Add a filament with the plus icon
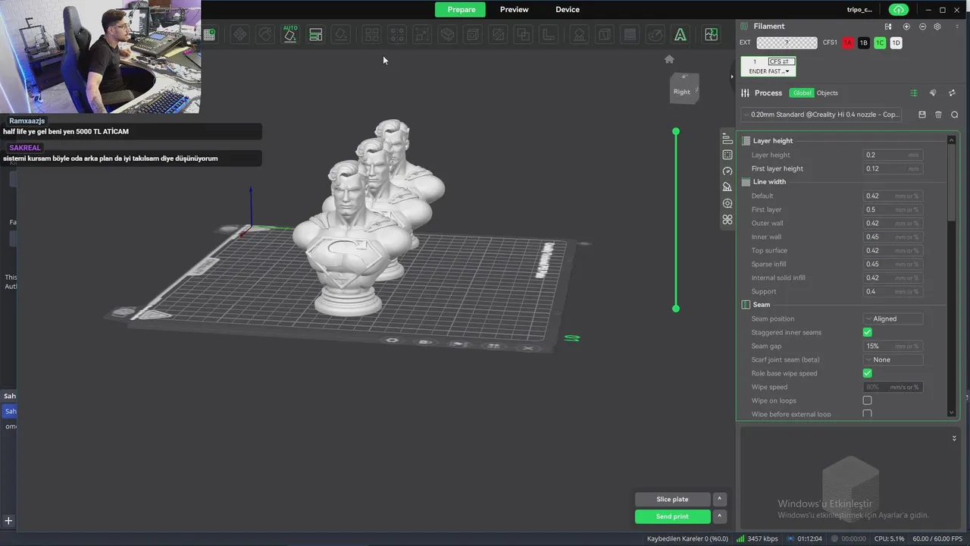 point(906,27)
